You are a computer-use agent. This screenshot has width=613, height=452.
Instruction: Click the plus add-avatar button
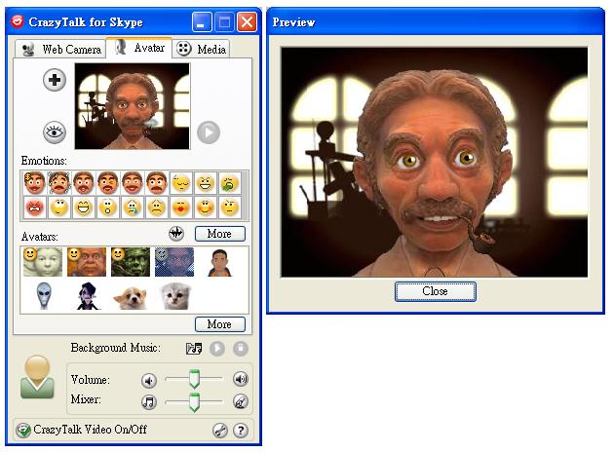[55, 80]
